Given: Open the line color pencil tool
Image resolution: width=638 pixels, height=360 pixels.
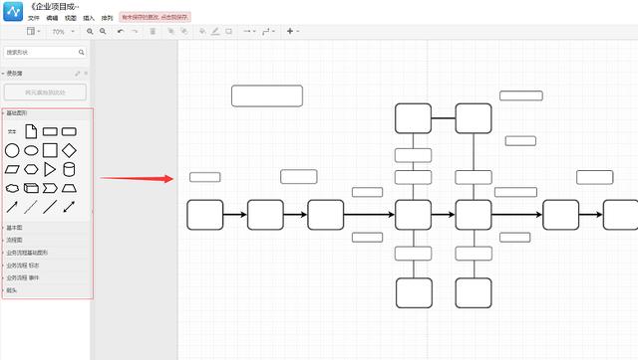Looking at the screenshot, I should point(215,31).
